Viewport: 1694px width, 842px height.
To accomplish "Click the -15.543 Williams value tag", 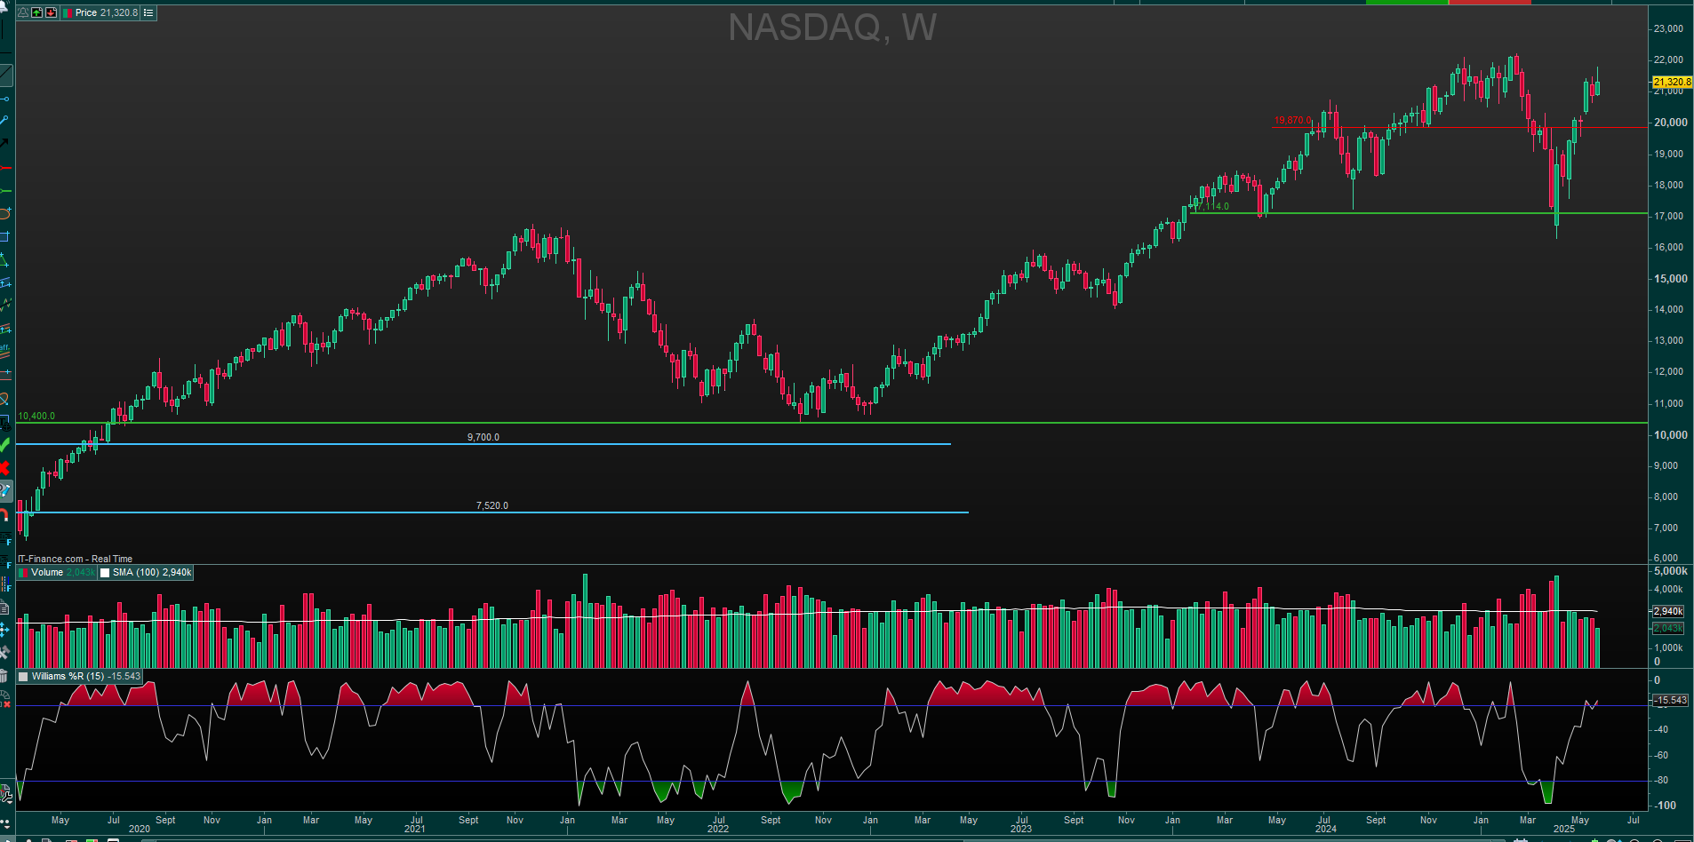I will (1670, 700).
